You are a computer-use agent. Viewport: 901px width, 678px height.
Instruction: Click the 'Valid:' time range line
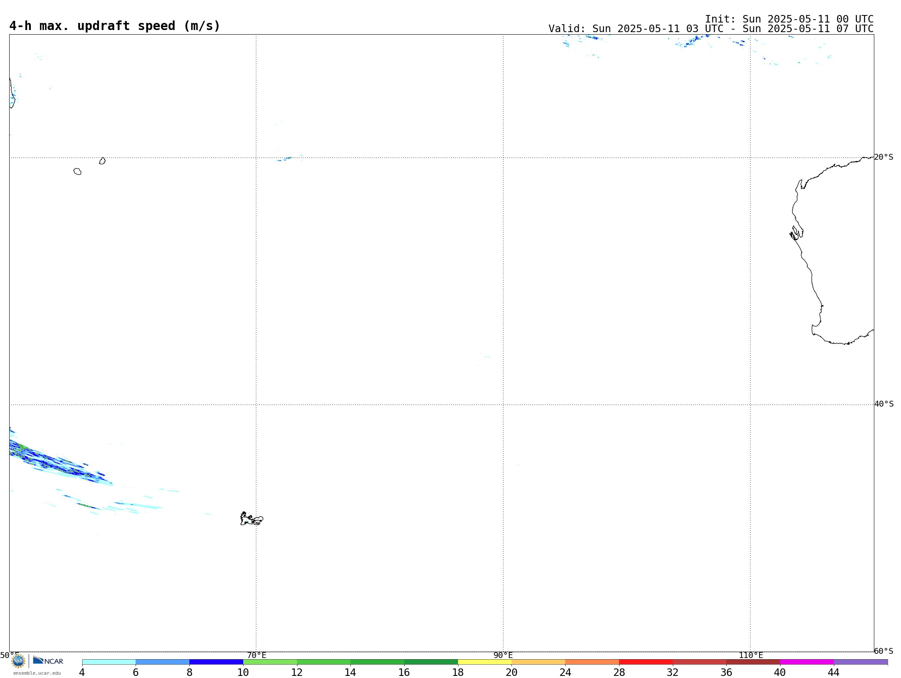(711, 29)
